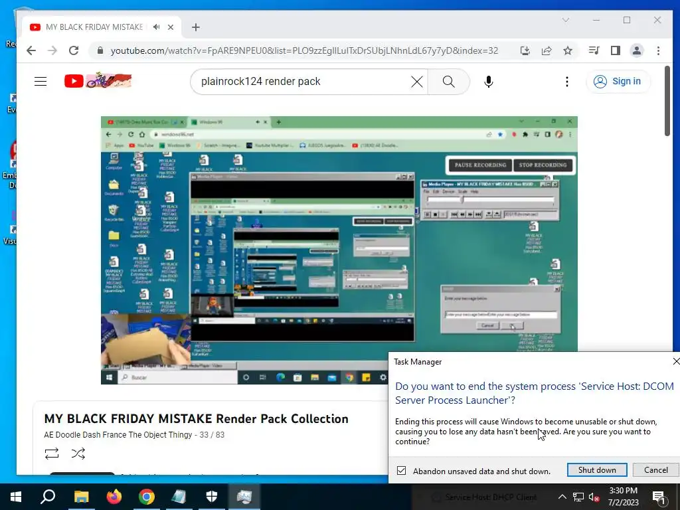Switch to Task Manager in the taskbar

click(244, 497)
